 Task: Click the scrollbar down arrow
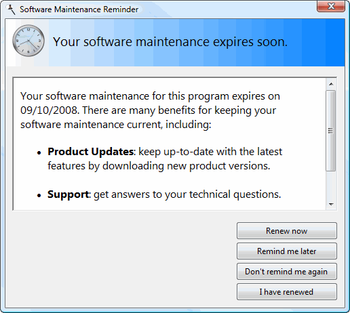coord(331,205)
